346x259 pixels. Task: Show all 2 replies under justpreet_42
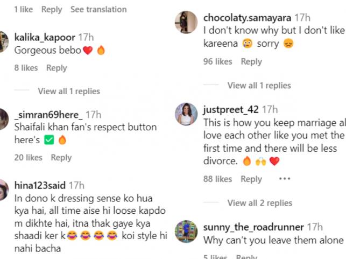click(259, 203)
